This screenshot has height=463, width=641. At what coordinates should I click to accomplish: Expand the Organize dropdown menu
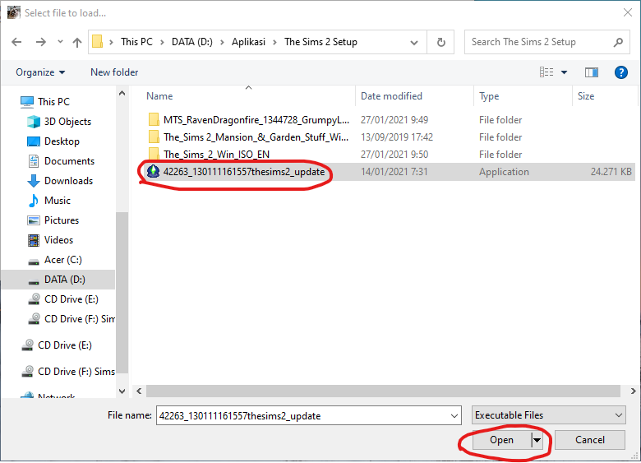coord(40,72)
